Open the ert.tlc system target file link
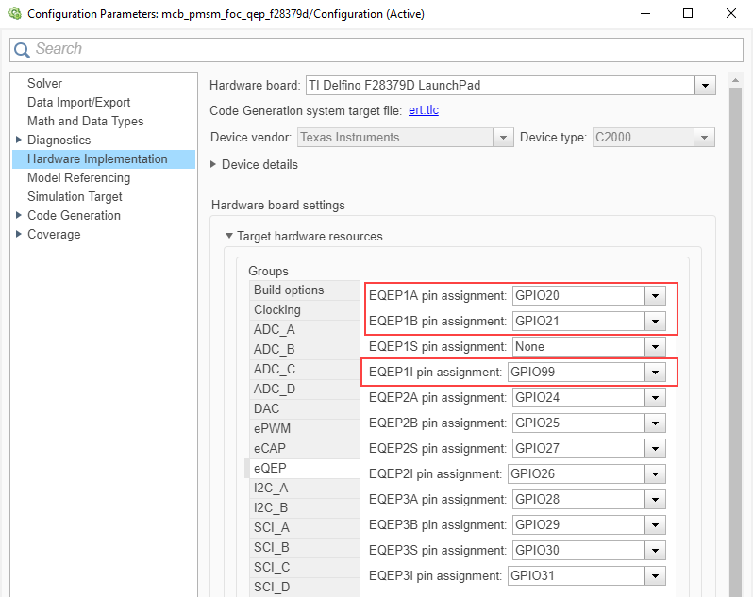The width and height of the screenshot is (753, 597). click(424, 111)
